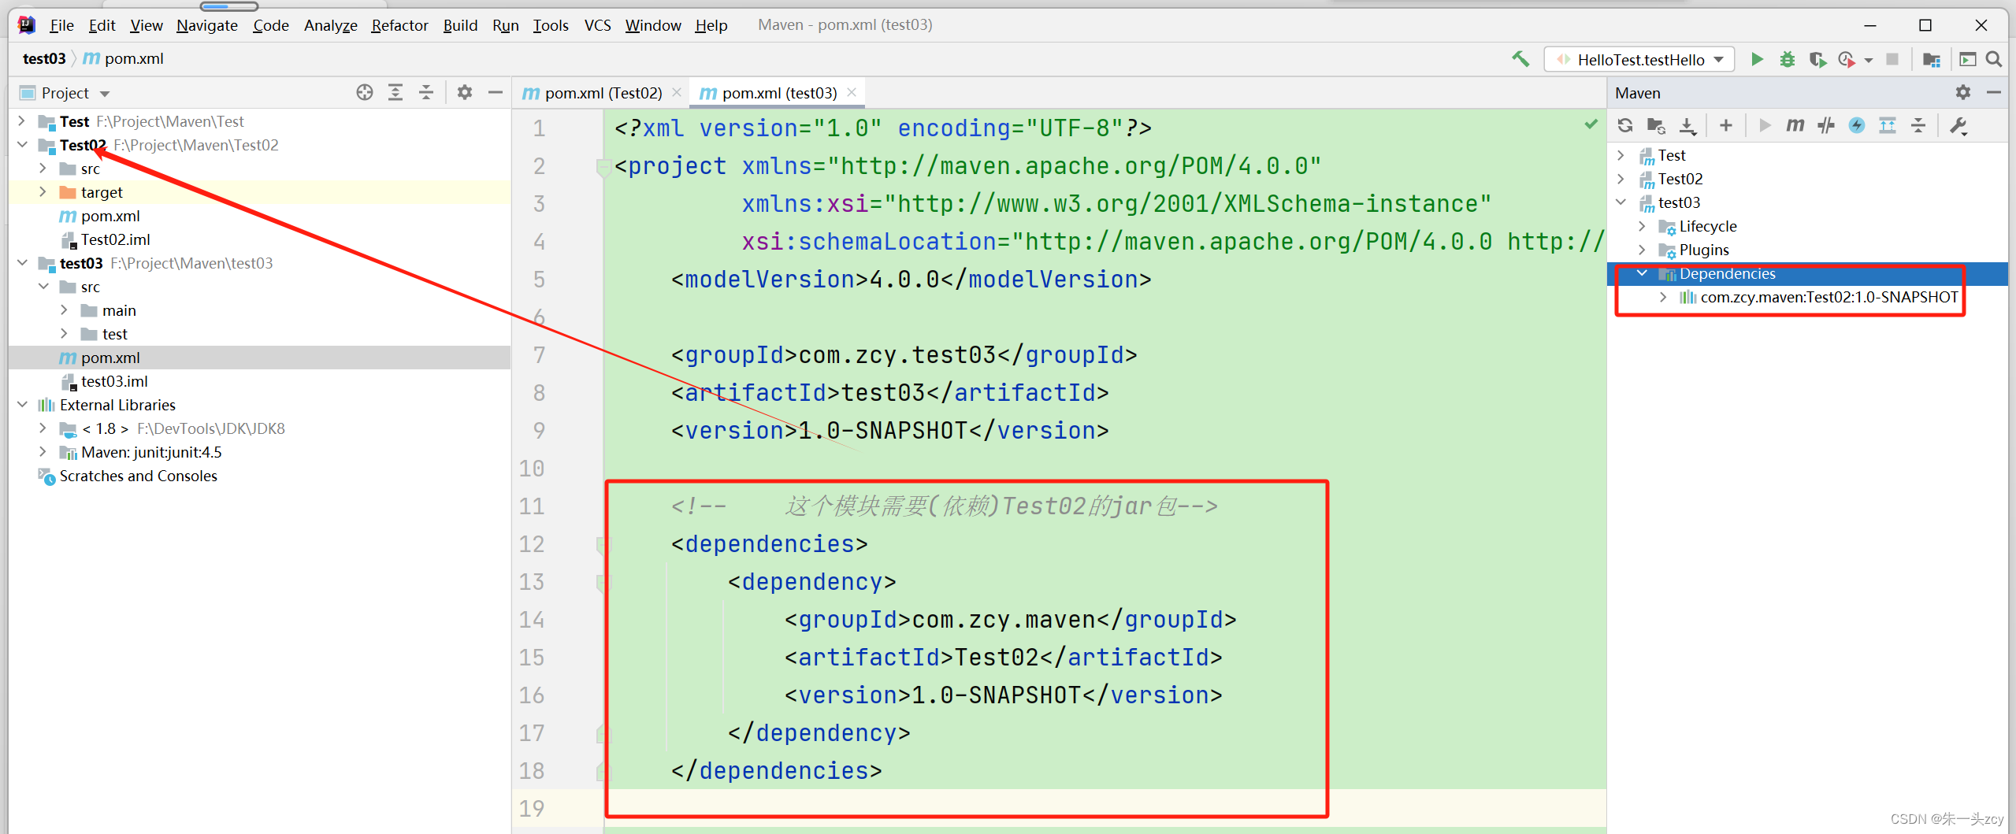Select Test02 project in Maven panel
The height and width of the screenshot is (834, 2016).
(1680, 179)
